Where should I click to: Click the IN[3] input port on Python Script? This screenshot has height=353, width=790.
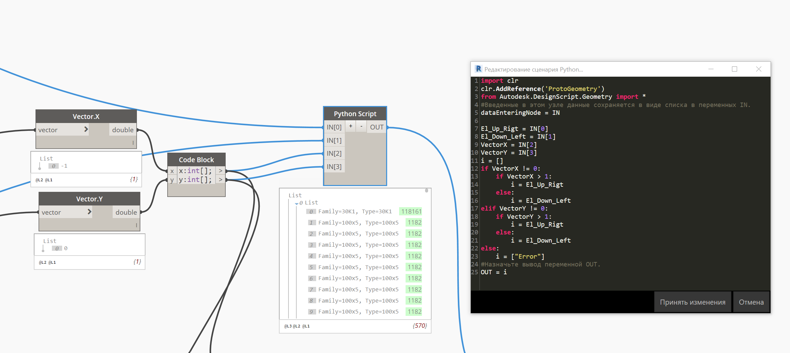[x=334, y=166]
